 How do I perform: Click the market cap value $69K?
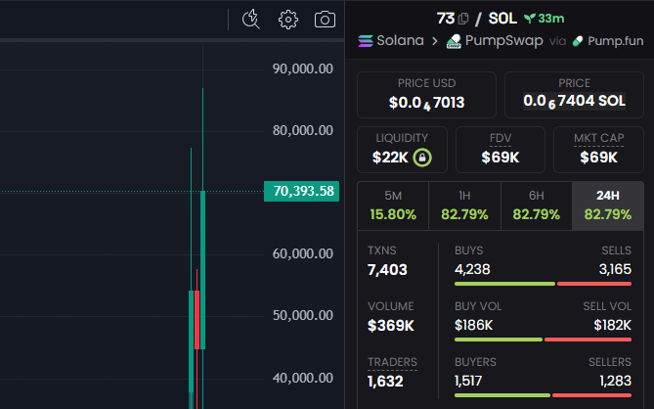[598, 158]
